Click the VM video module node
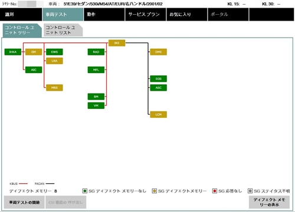The height and width of the screenshot is (212, 295). pyautogui.click(x=96, y=105)
